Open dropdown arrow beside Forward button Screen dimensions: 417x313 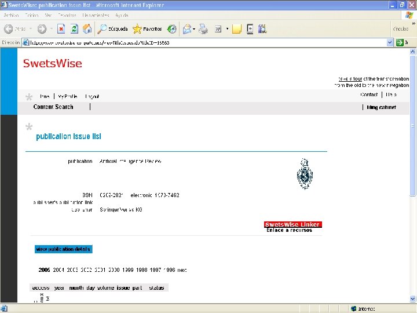tap(52, 29)
